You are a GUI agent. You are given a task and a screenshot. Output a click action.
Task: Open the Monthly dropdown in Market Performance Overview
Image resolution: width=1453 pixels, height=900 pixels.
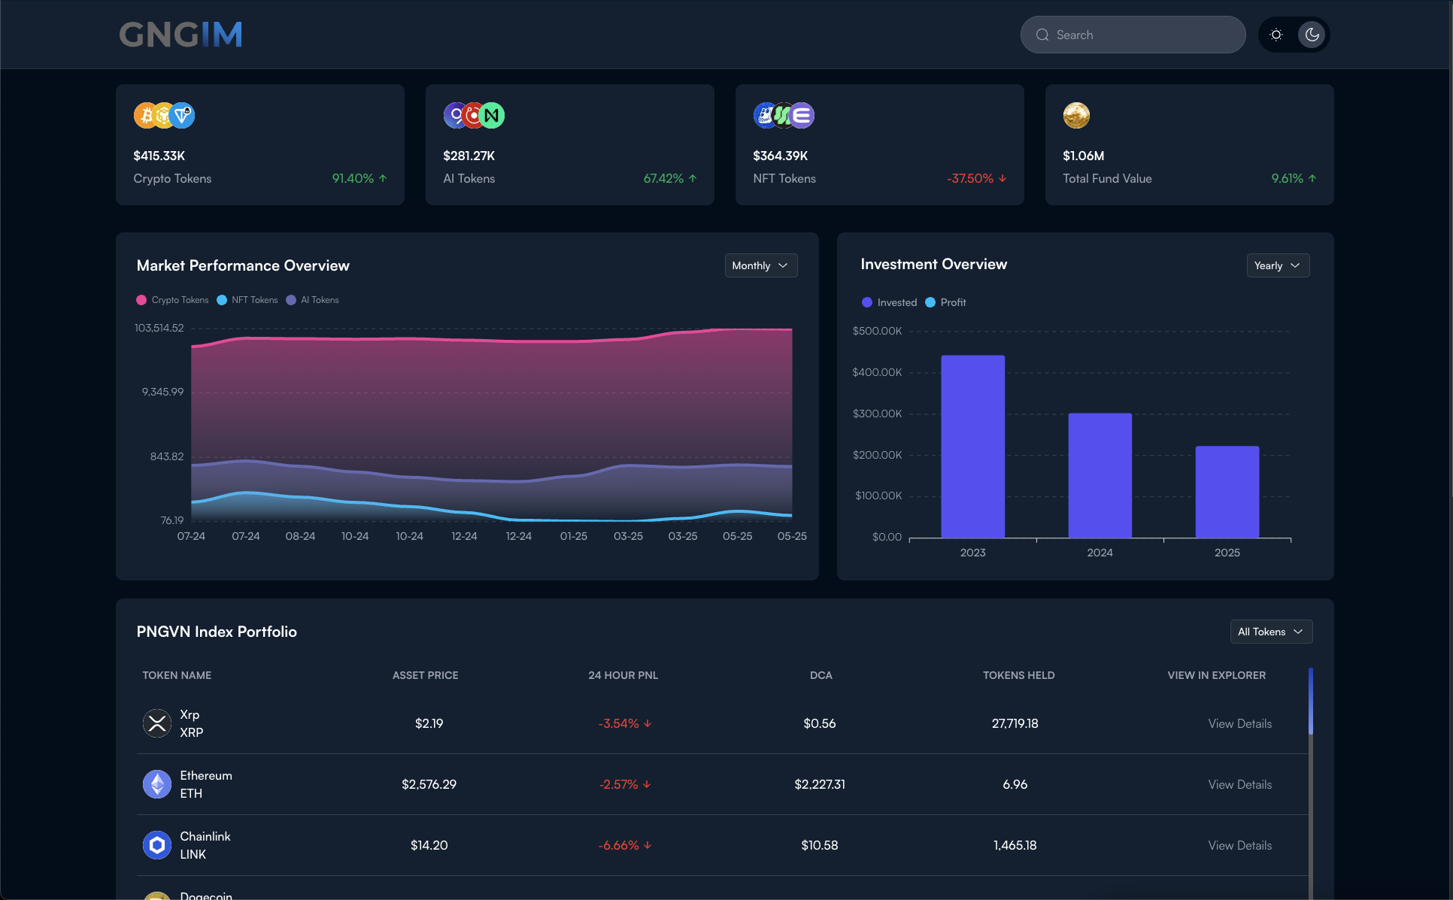point(760,265)
